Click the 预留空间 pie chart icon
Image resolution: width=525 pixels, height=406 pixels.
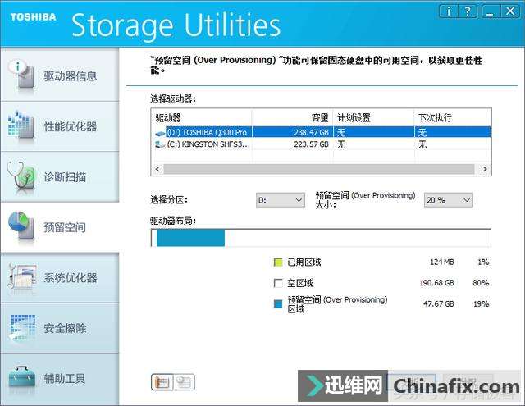pos(21,226)
